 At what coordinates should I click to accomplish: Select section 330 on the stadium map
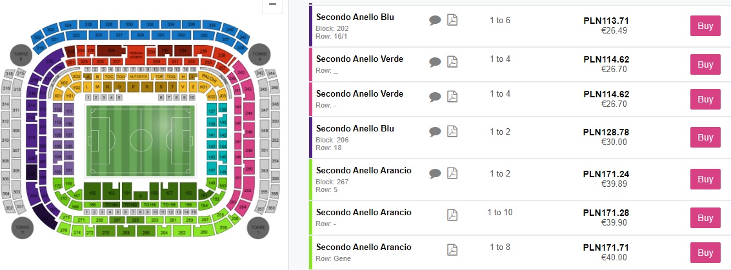pos(128,24)
